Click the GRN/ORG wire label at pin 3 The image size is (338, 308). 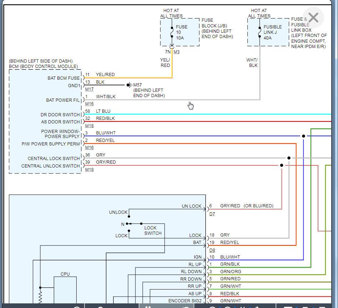click(230, 272)
